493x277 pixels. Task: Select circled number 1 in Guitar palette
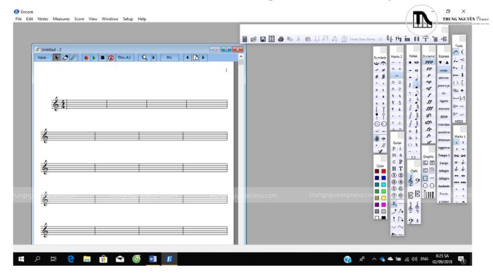point(394,175)
